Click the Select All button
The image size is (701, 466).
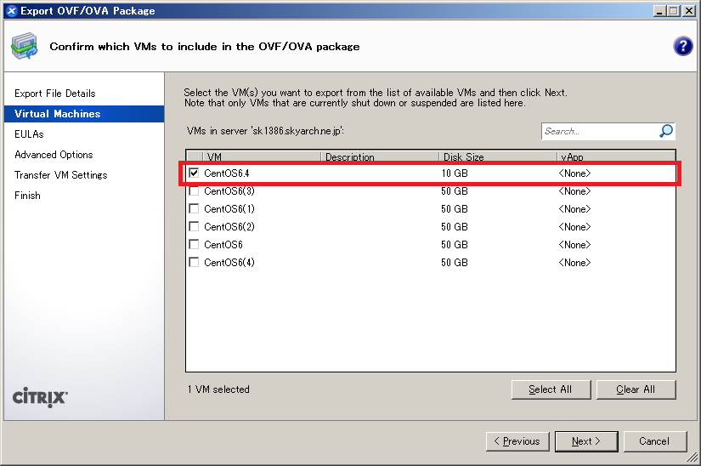coord(551,389)
